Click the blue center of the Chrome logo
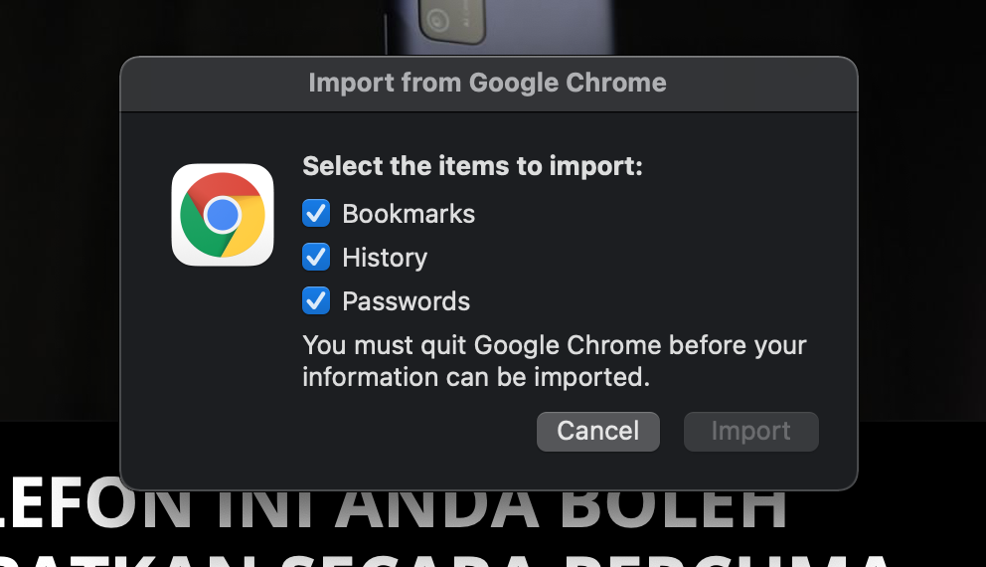Image resolution: width=986 pixels, height=567 pixels. [223, 215]
